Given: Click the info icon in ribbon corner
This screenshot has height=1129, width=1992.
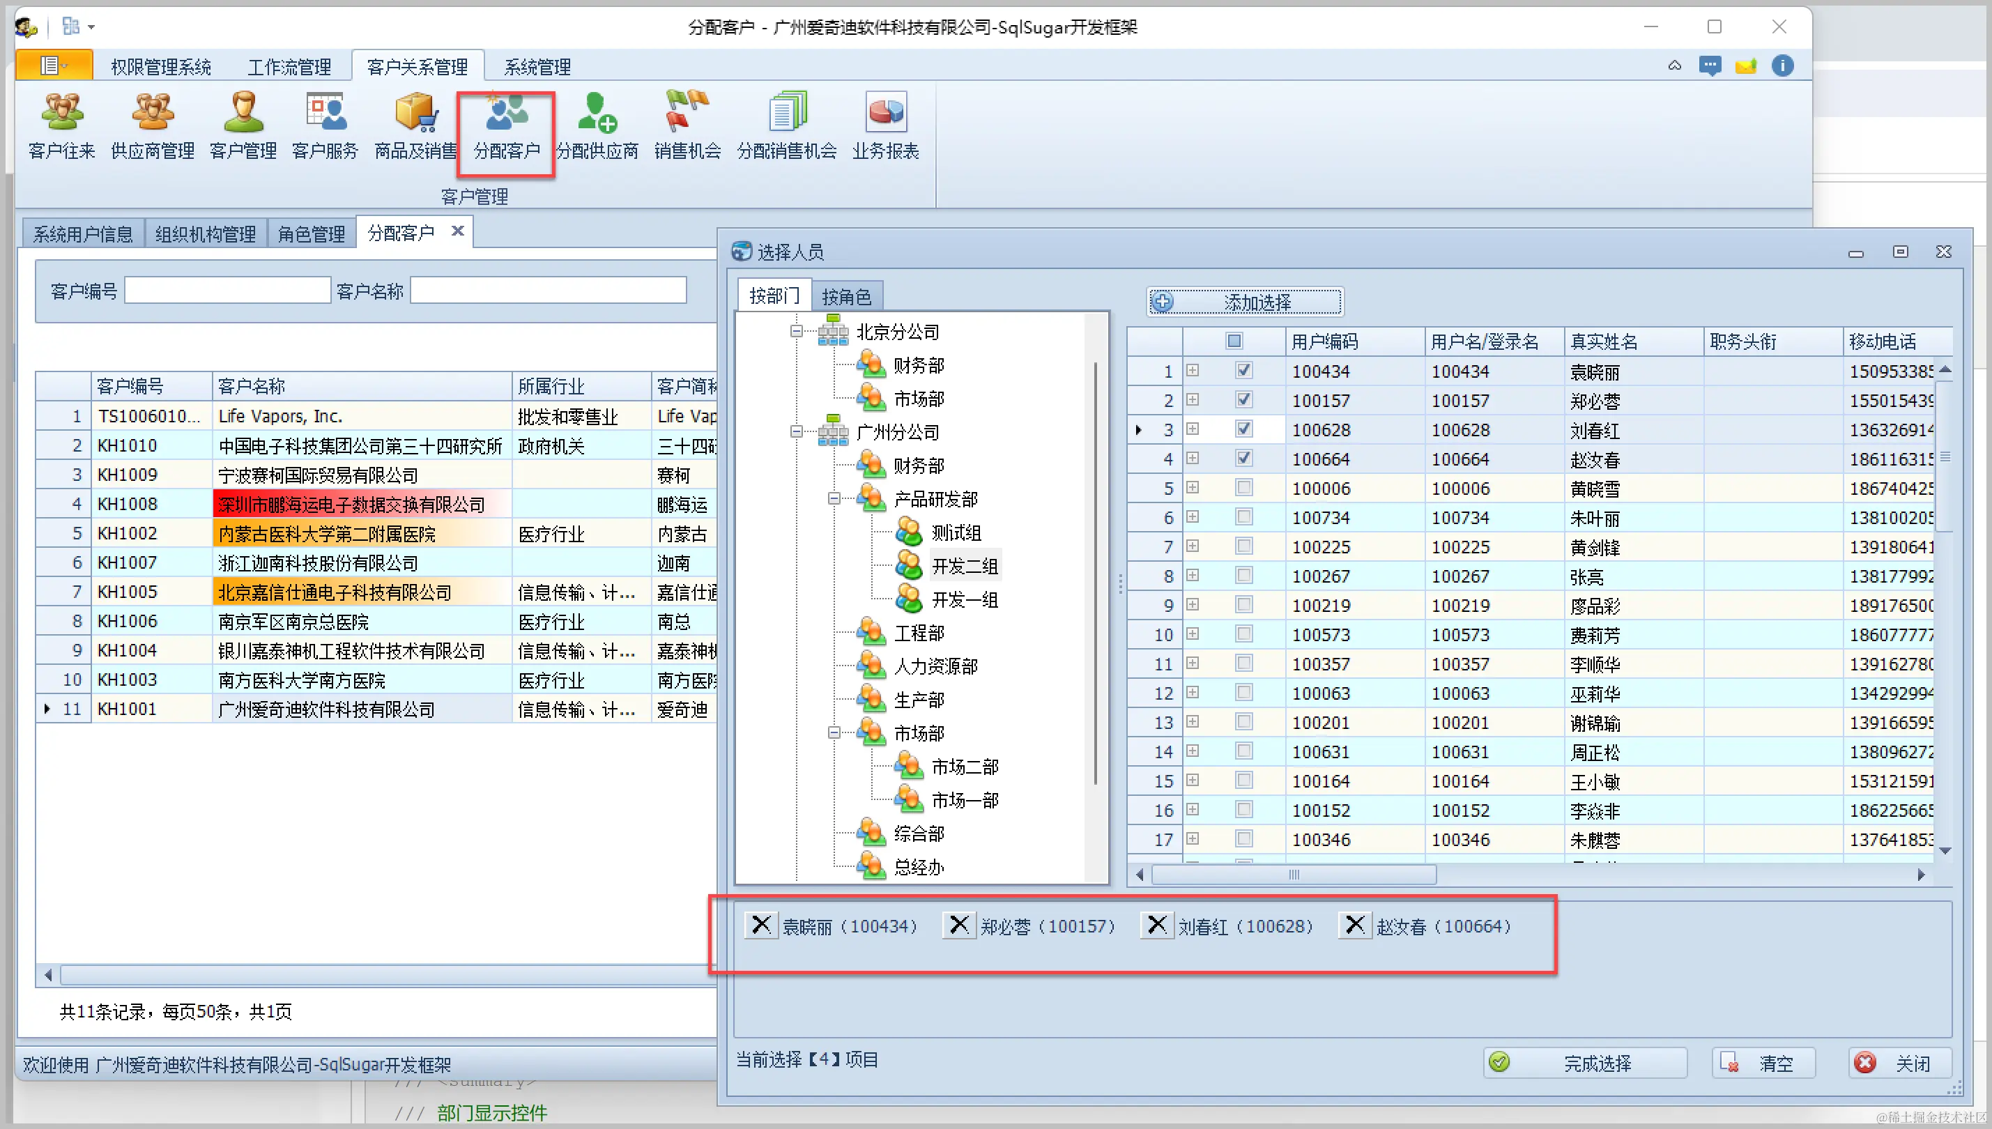Looking at the screenshot, I should (x=1782, y=66).
